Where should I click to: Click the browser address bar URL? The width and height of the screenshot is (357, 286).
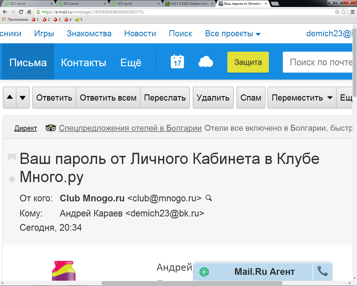[184, 12]
